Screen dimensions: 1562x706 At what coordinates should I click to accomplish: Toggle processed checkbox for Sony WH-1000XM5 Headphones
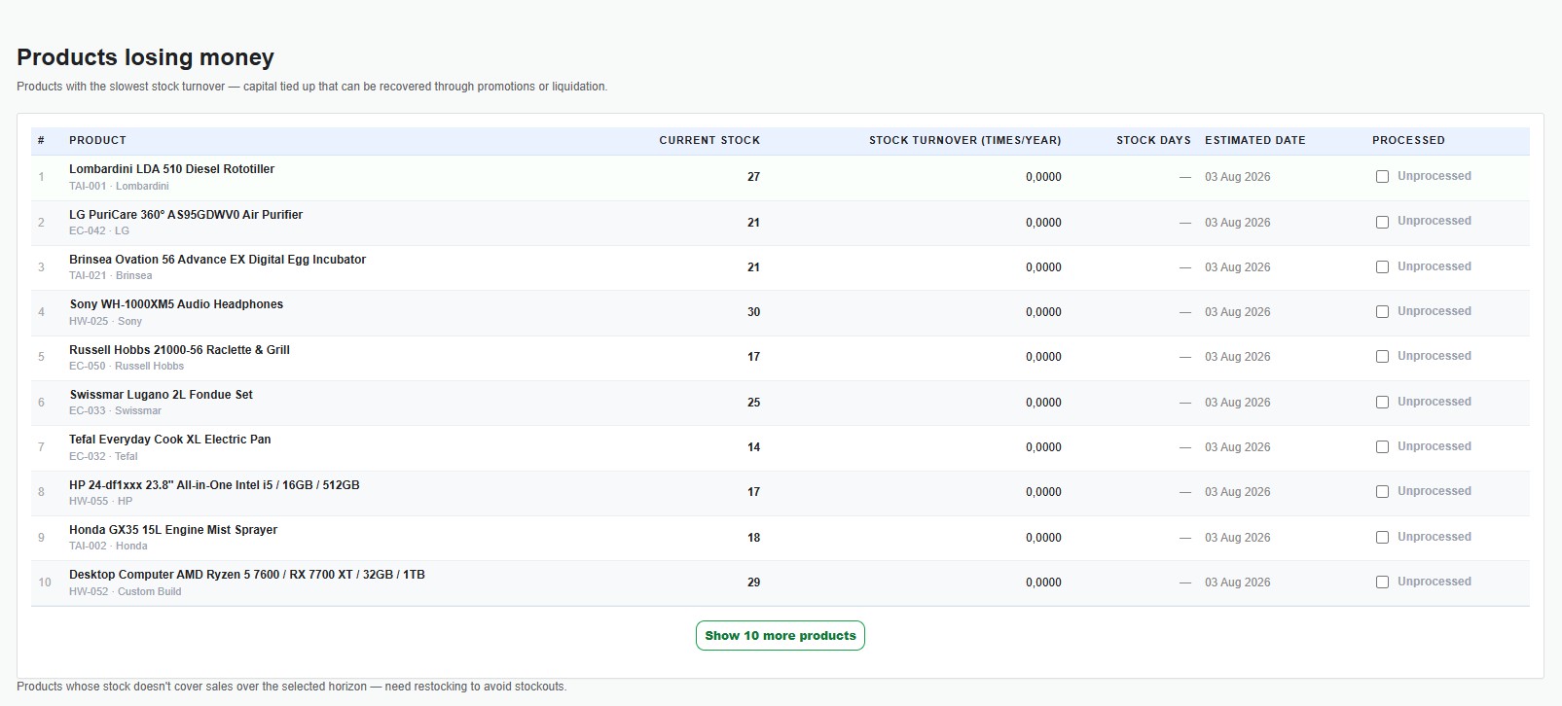[x=1382, y=312]
